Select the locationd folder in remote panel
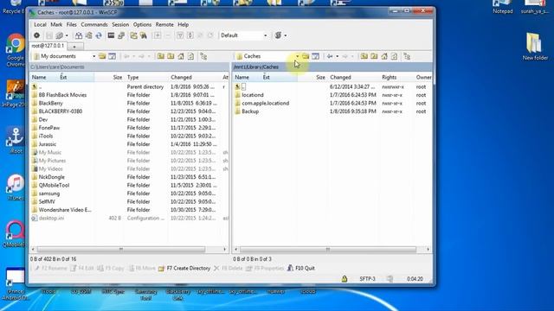 253,95
